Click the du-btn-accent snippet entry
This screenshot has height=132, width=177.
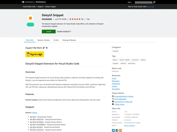(45, 127)
